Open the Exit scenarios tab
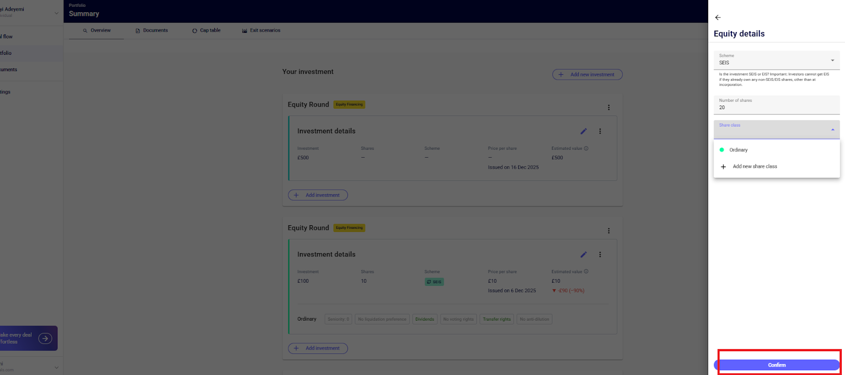This screenshot has width=845, height=375. click(261, 31)
